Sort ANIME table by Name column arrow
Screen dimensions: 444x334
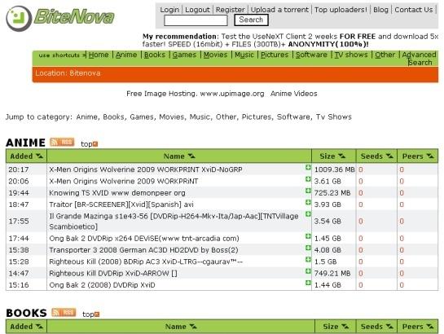(x=191, y=156)
